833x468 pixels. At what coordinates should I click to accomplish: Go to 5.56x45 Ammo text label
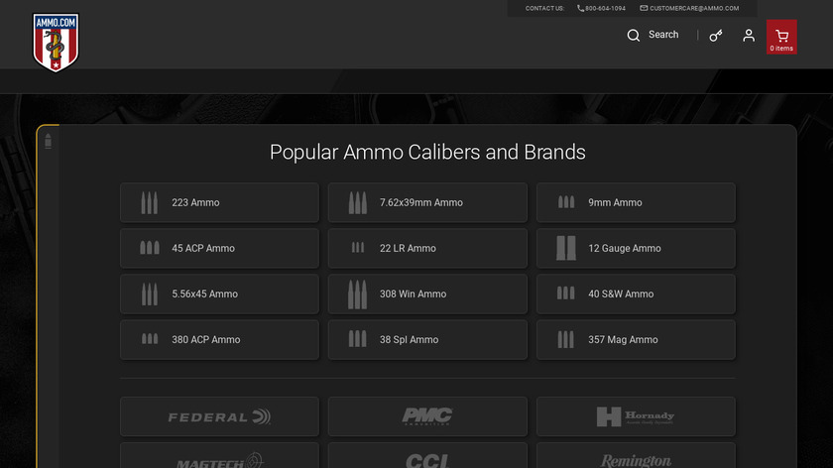click(204, 294)
